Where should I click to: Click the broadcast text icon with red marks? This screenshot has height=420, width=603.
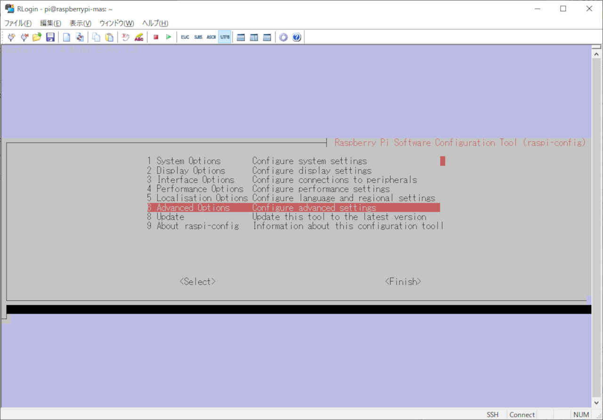126,37
